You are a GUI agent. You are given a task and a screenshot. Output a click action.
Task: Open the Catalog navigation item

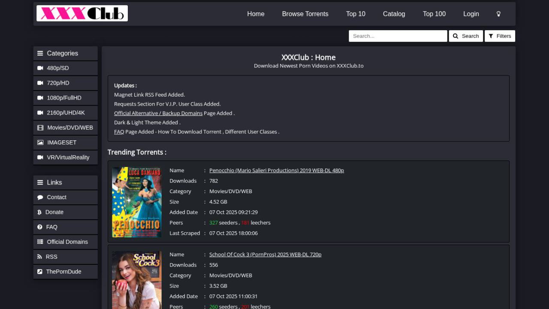(394, 14)
